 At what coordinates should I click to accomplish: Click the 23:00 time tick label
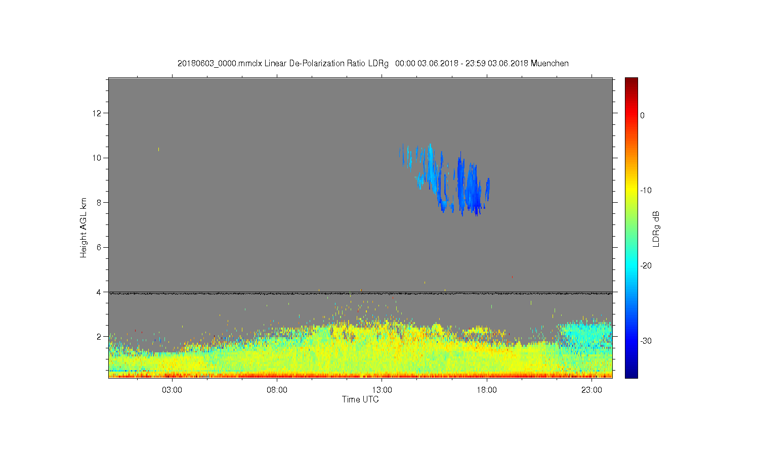[592, 390]
